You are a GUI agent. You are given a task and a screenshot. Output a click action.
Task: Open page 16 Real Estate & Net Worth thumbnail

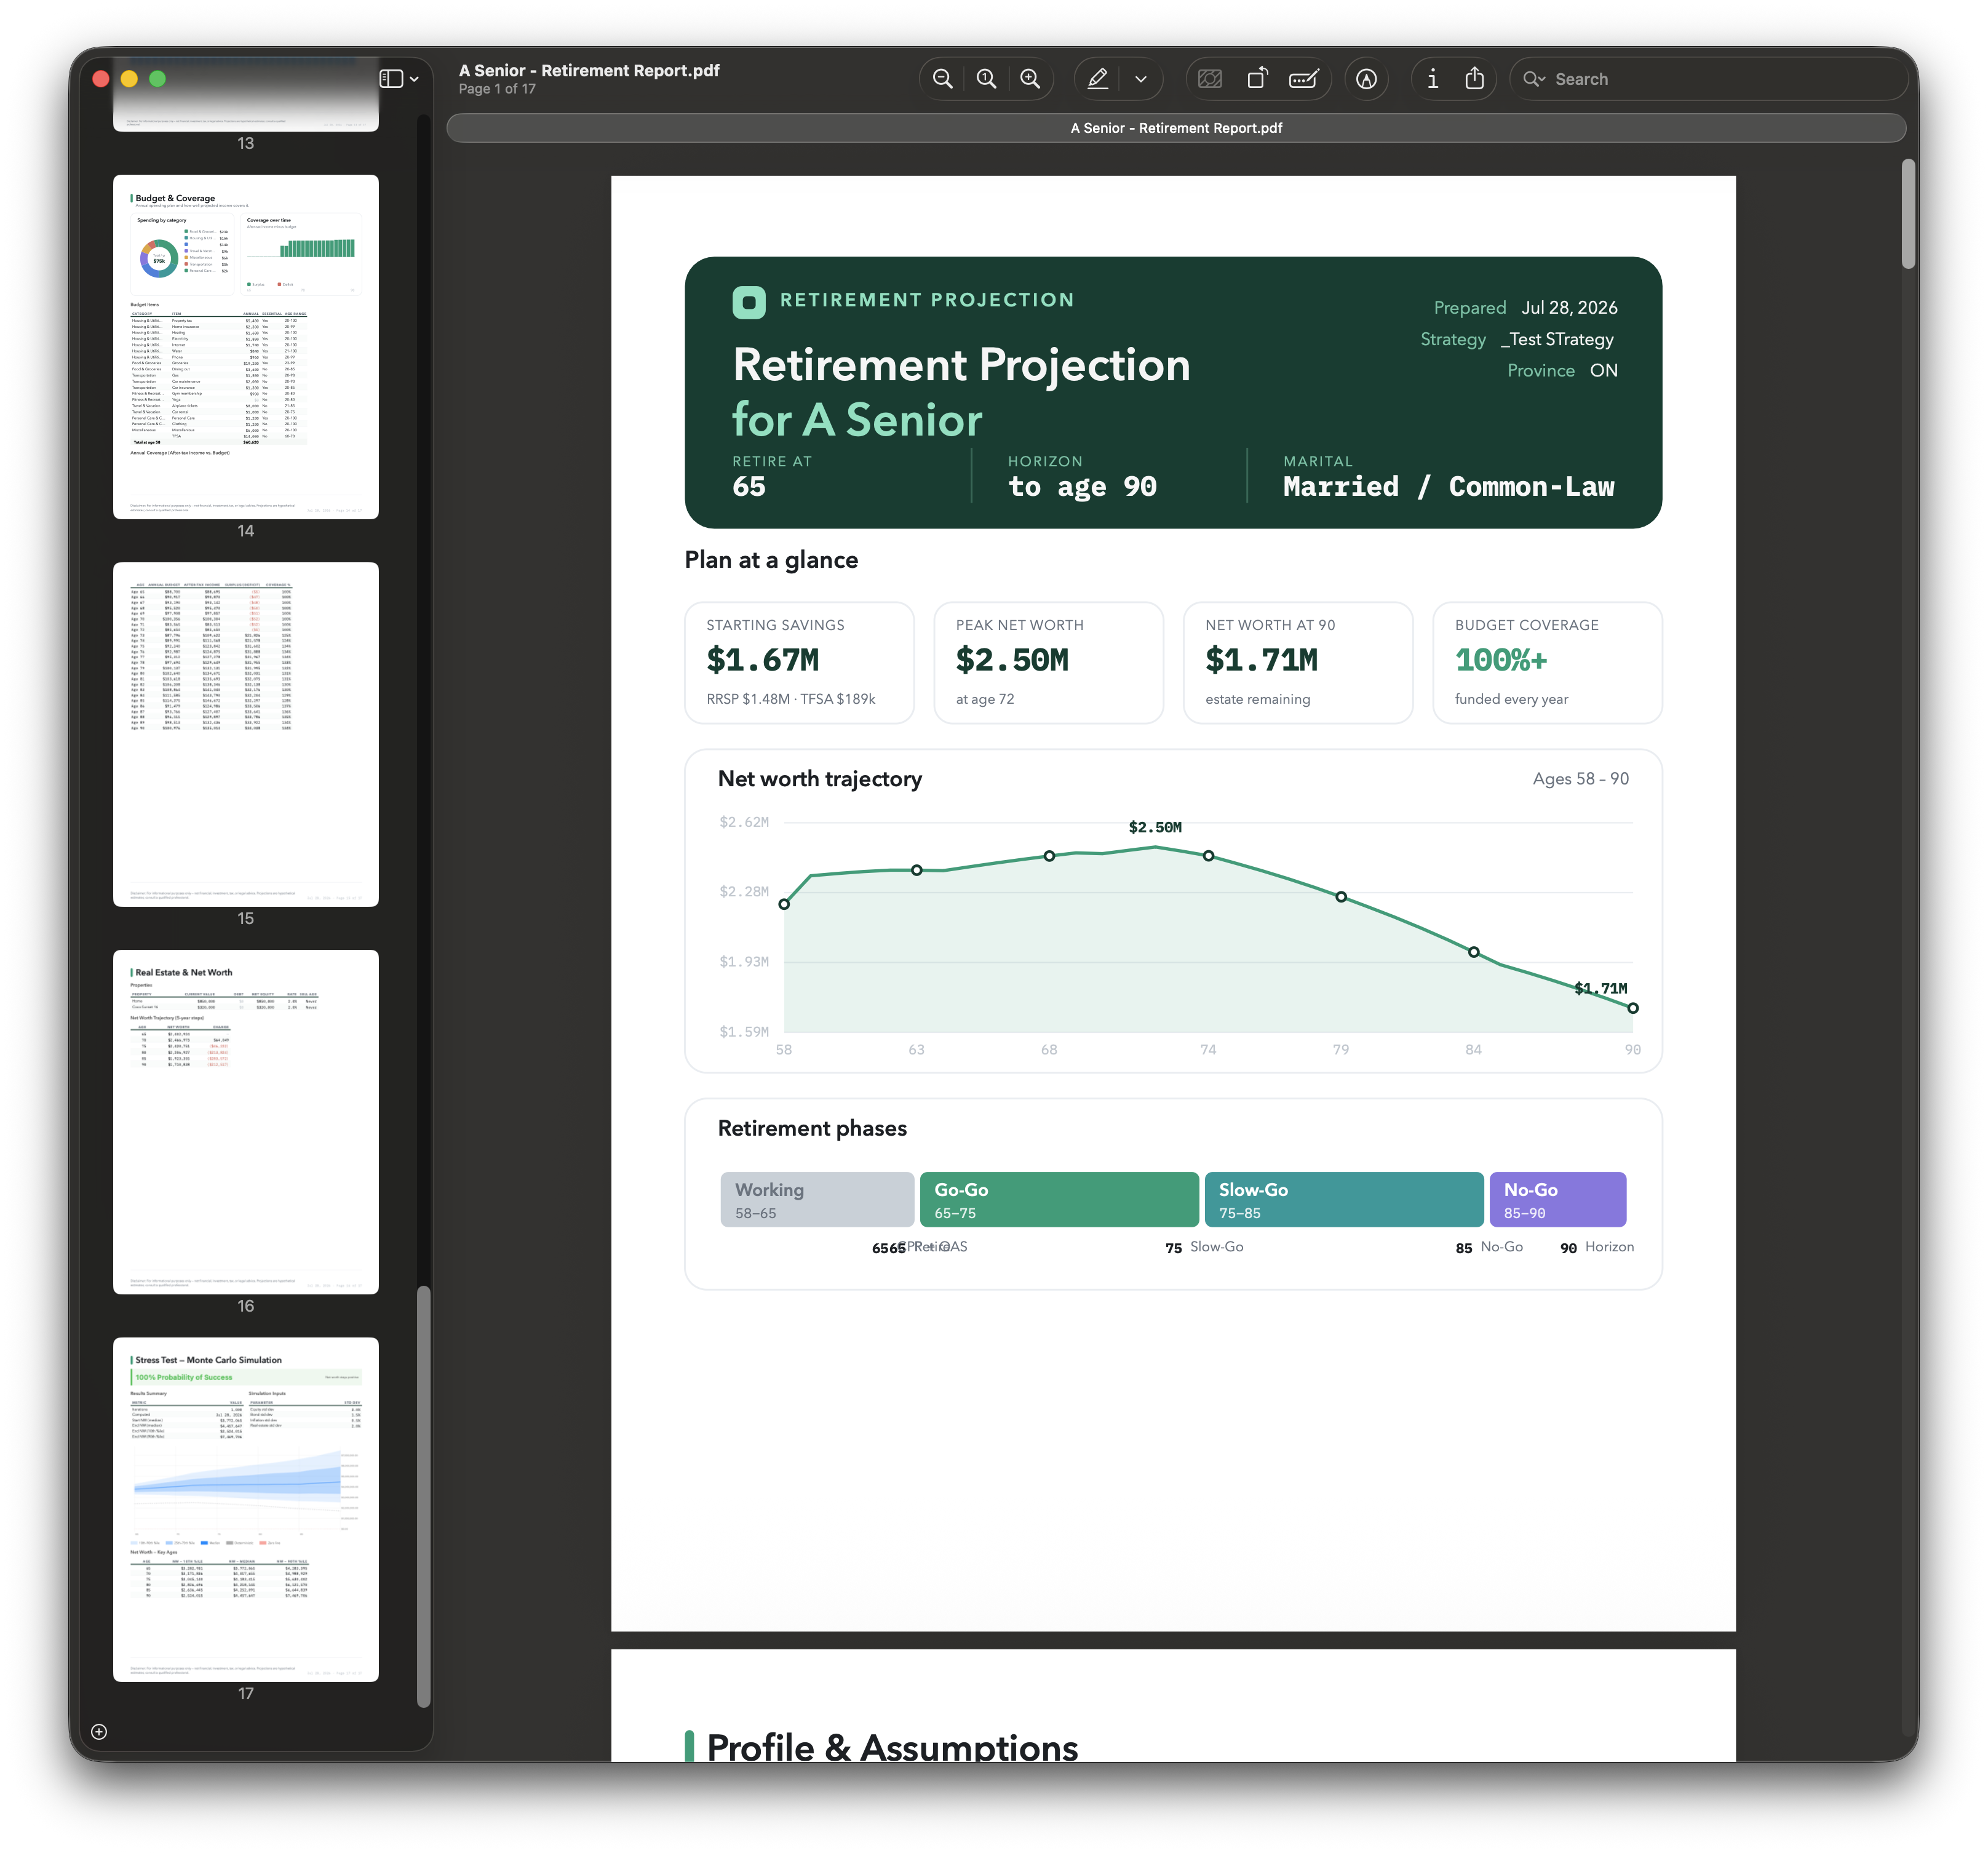coord(246,1122)
